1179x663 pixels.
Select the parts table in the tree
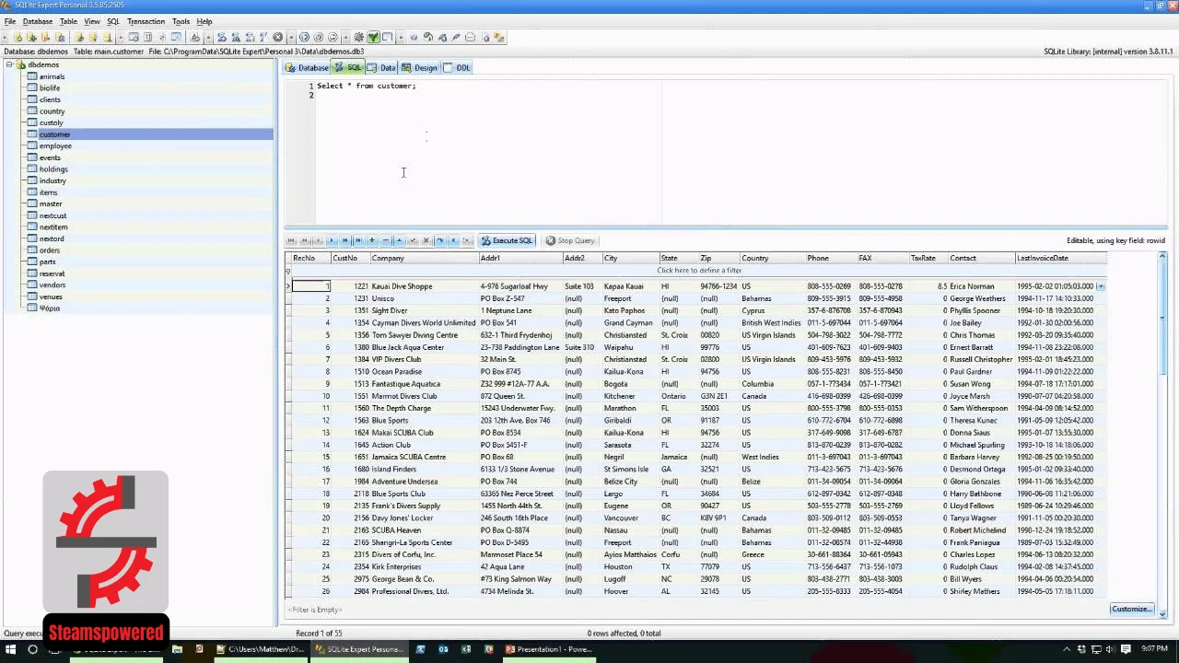(x=48, y=262)
